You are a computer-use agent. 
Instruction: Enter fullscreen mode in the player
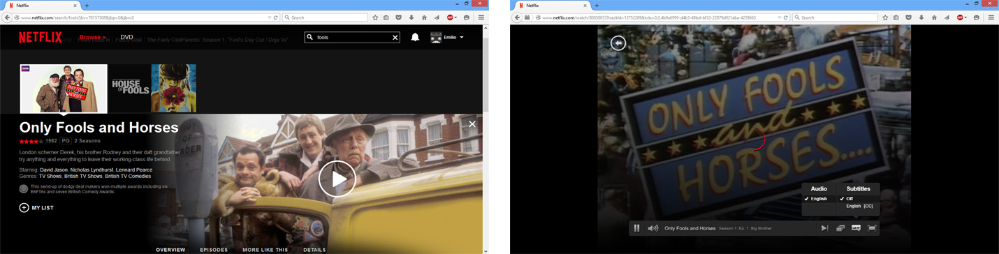click(x=872, y=228)
